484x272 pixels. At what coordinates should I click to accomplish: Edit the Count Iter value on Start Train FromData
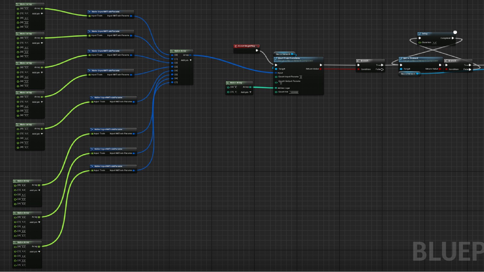point(294,92)
